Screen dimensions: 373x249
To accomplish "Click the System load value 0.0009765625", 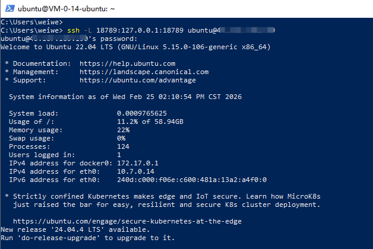I will pyautogui.click(x=141, y=113).
